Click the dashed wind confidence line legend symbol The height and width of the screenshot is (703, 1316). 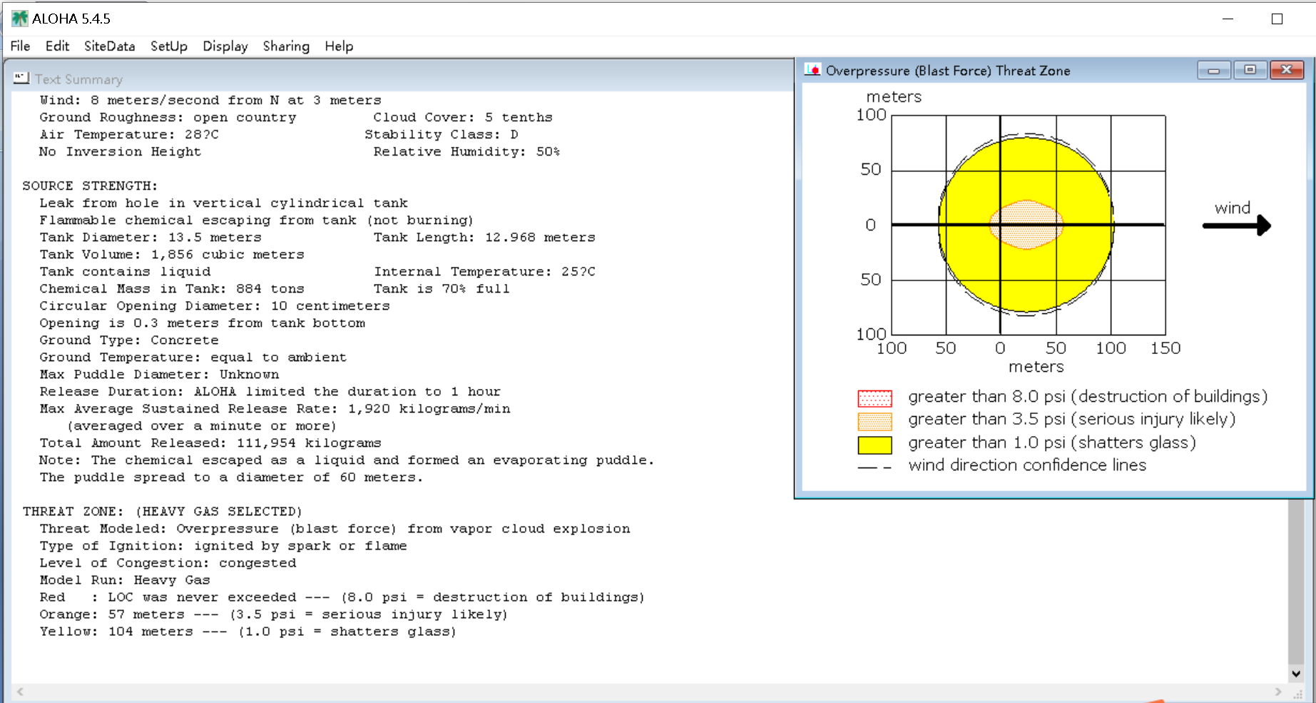874,467
